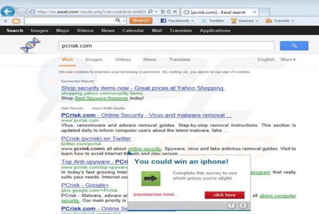The height and width of the screenshot is (214, 319).
Task: Click the plus.google.com/+Pcrisk URL text
Action: point(89,191)
